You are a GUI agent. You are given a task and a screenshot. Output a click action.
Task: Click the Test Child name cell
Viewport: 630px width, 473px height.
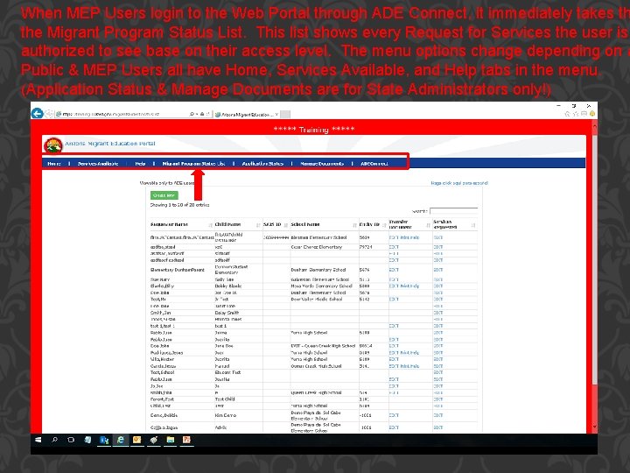(225, 399)
